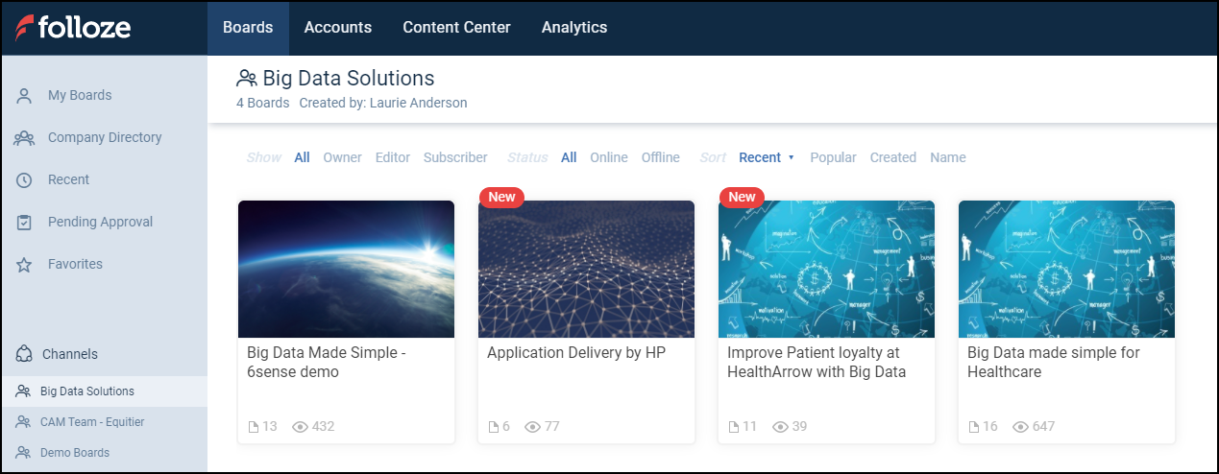Click views eye icon on 6sense demo card
Viewport: 1219px width, 474px height.
300,427
